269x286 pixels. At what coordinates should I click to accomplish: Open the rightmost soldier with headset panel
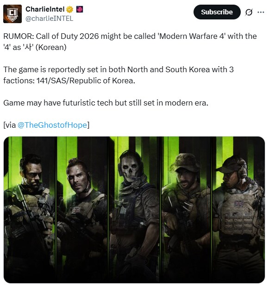[x=239, y=210]
